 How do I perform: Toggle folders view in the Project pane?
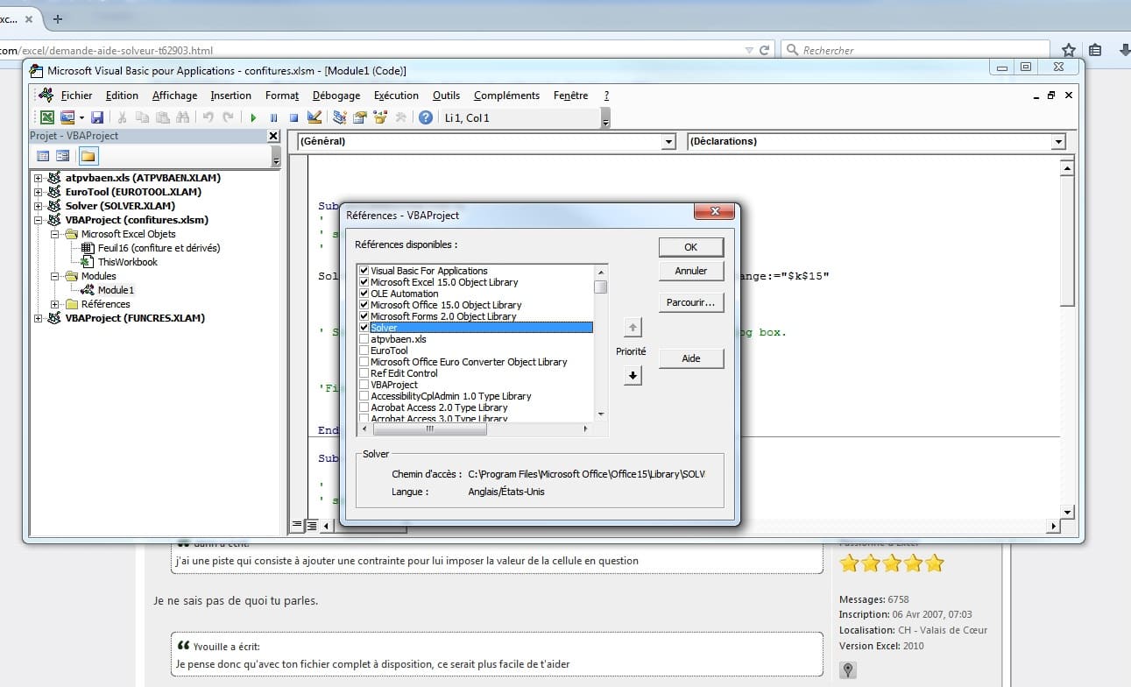tap(88, 156)
